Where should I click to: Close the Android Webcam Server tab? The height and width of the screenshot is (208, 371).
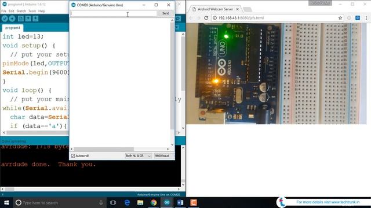coord(238,9)
